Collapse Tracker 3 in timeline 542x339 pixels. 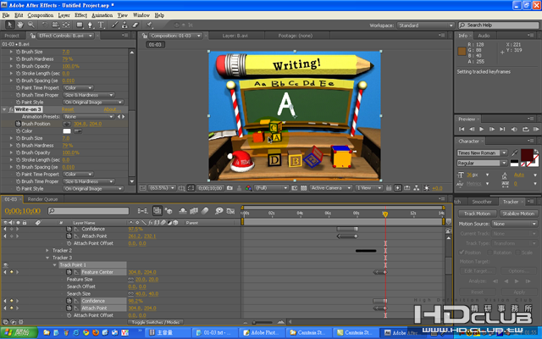47,258
